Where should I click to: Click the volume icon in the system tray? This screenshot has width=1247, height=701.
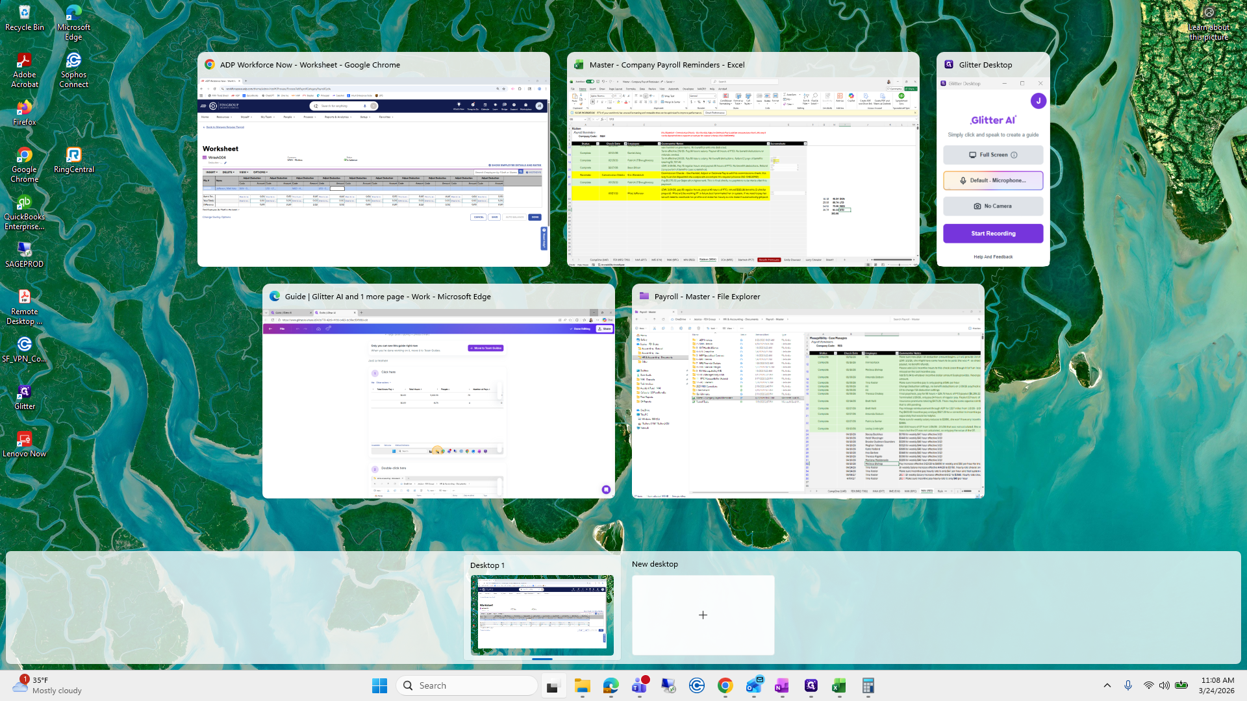pos(1165,685)
